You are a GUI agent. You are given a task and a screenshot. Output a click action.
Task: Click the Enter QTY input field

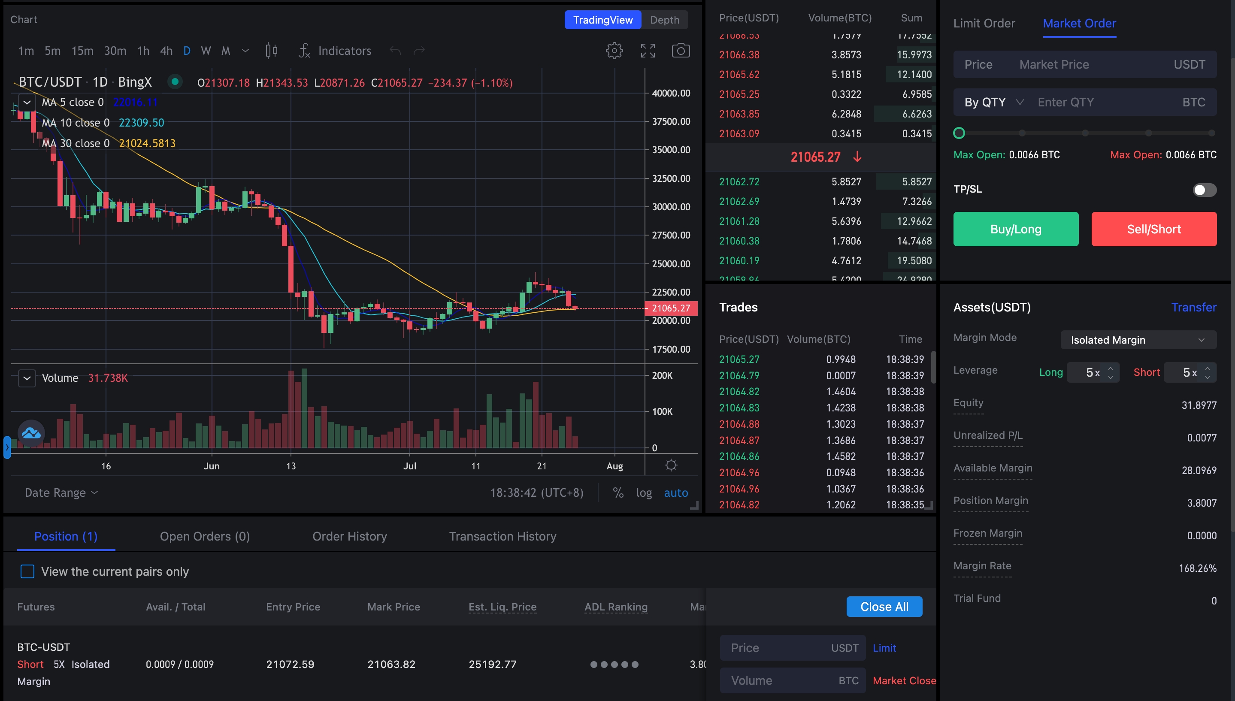tap(1102, 102)
